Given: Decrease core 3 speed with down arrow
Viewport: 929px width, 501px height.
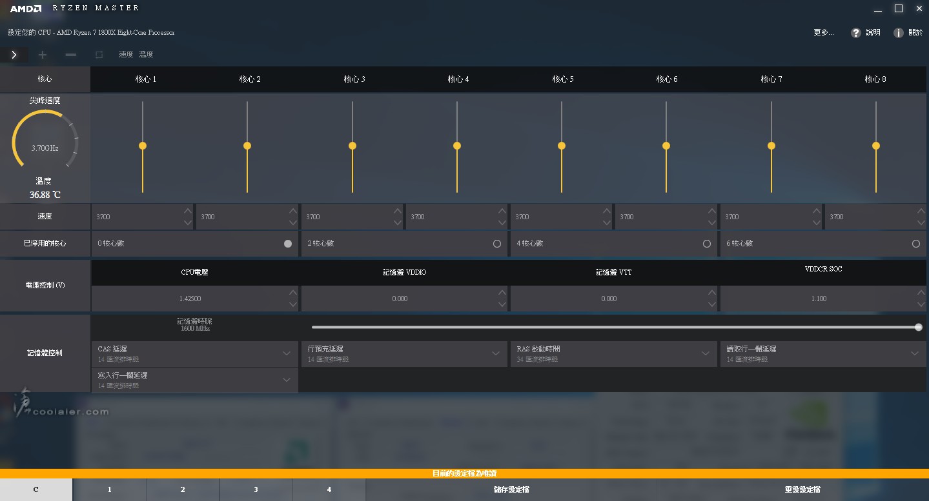Looking at the screenshot, I should [398, 223].
